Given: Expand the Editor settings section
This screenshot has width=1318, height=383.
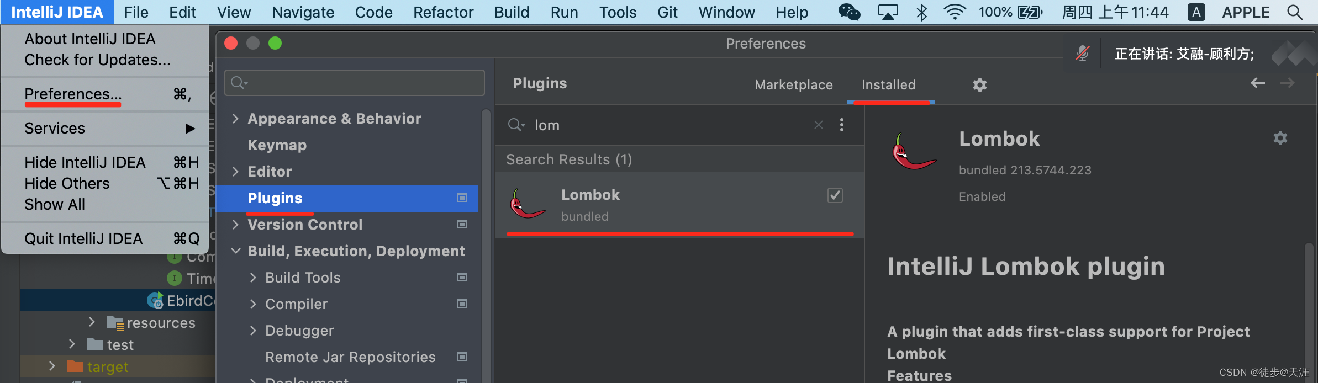Looking at the screenshot, I should point(236,172).
